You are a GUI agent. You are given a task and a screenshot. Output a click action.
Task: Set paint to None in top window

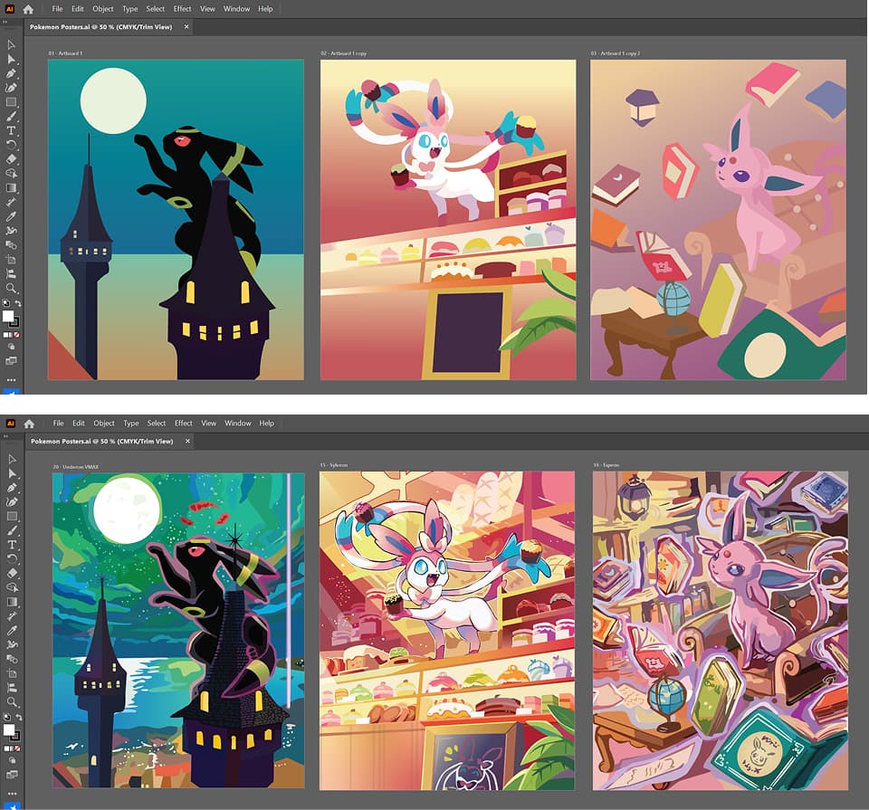(x=16, y=335)
